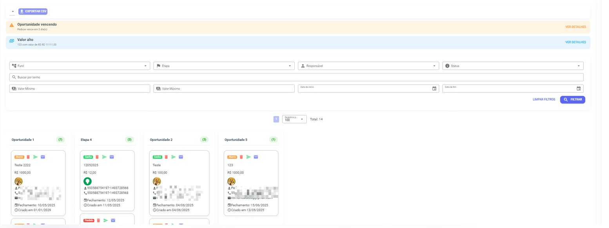Viewport: 609px width, 228px height.
Task: Open the Status dropdown filter
Action: pos(513,66)
